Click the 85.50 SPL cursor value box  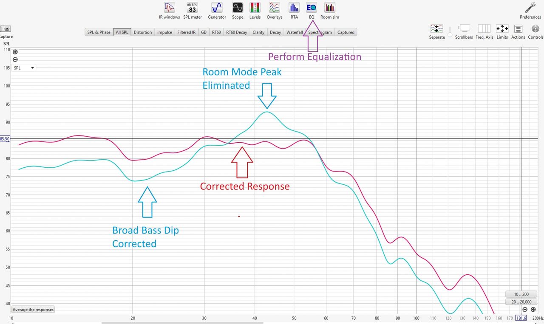click(x=5, y=139)
